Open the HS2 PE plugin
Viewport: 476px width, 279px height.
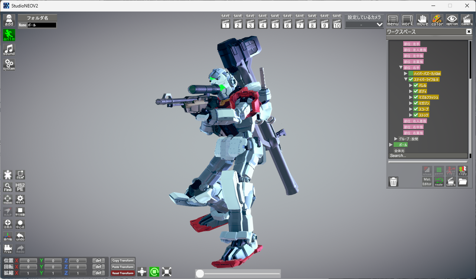[20, 187]
